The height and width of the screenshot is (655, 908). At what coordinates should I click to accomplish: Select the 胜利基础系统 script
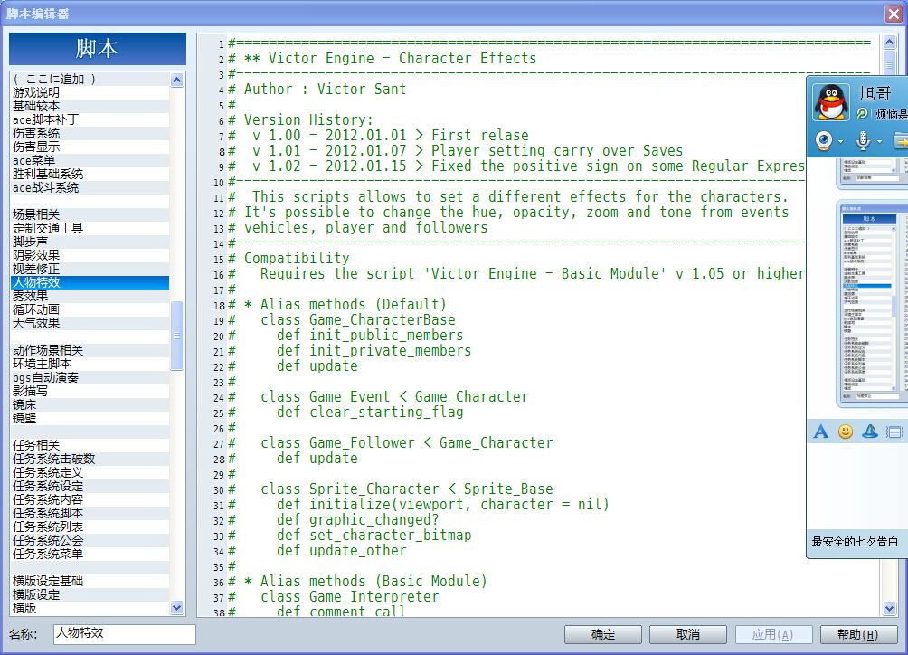tap(90, 174)
